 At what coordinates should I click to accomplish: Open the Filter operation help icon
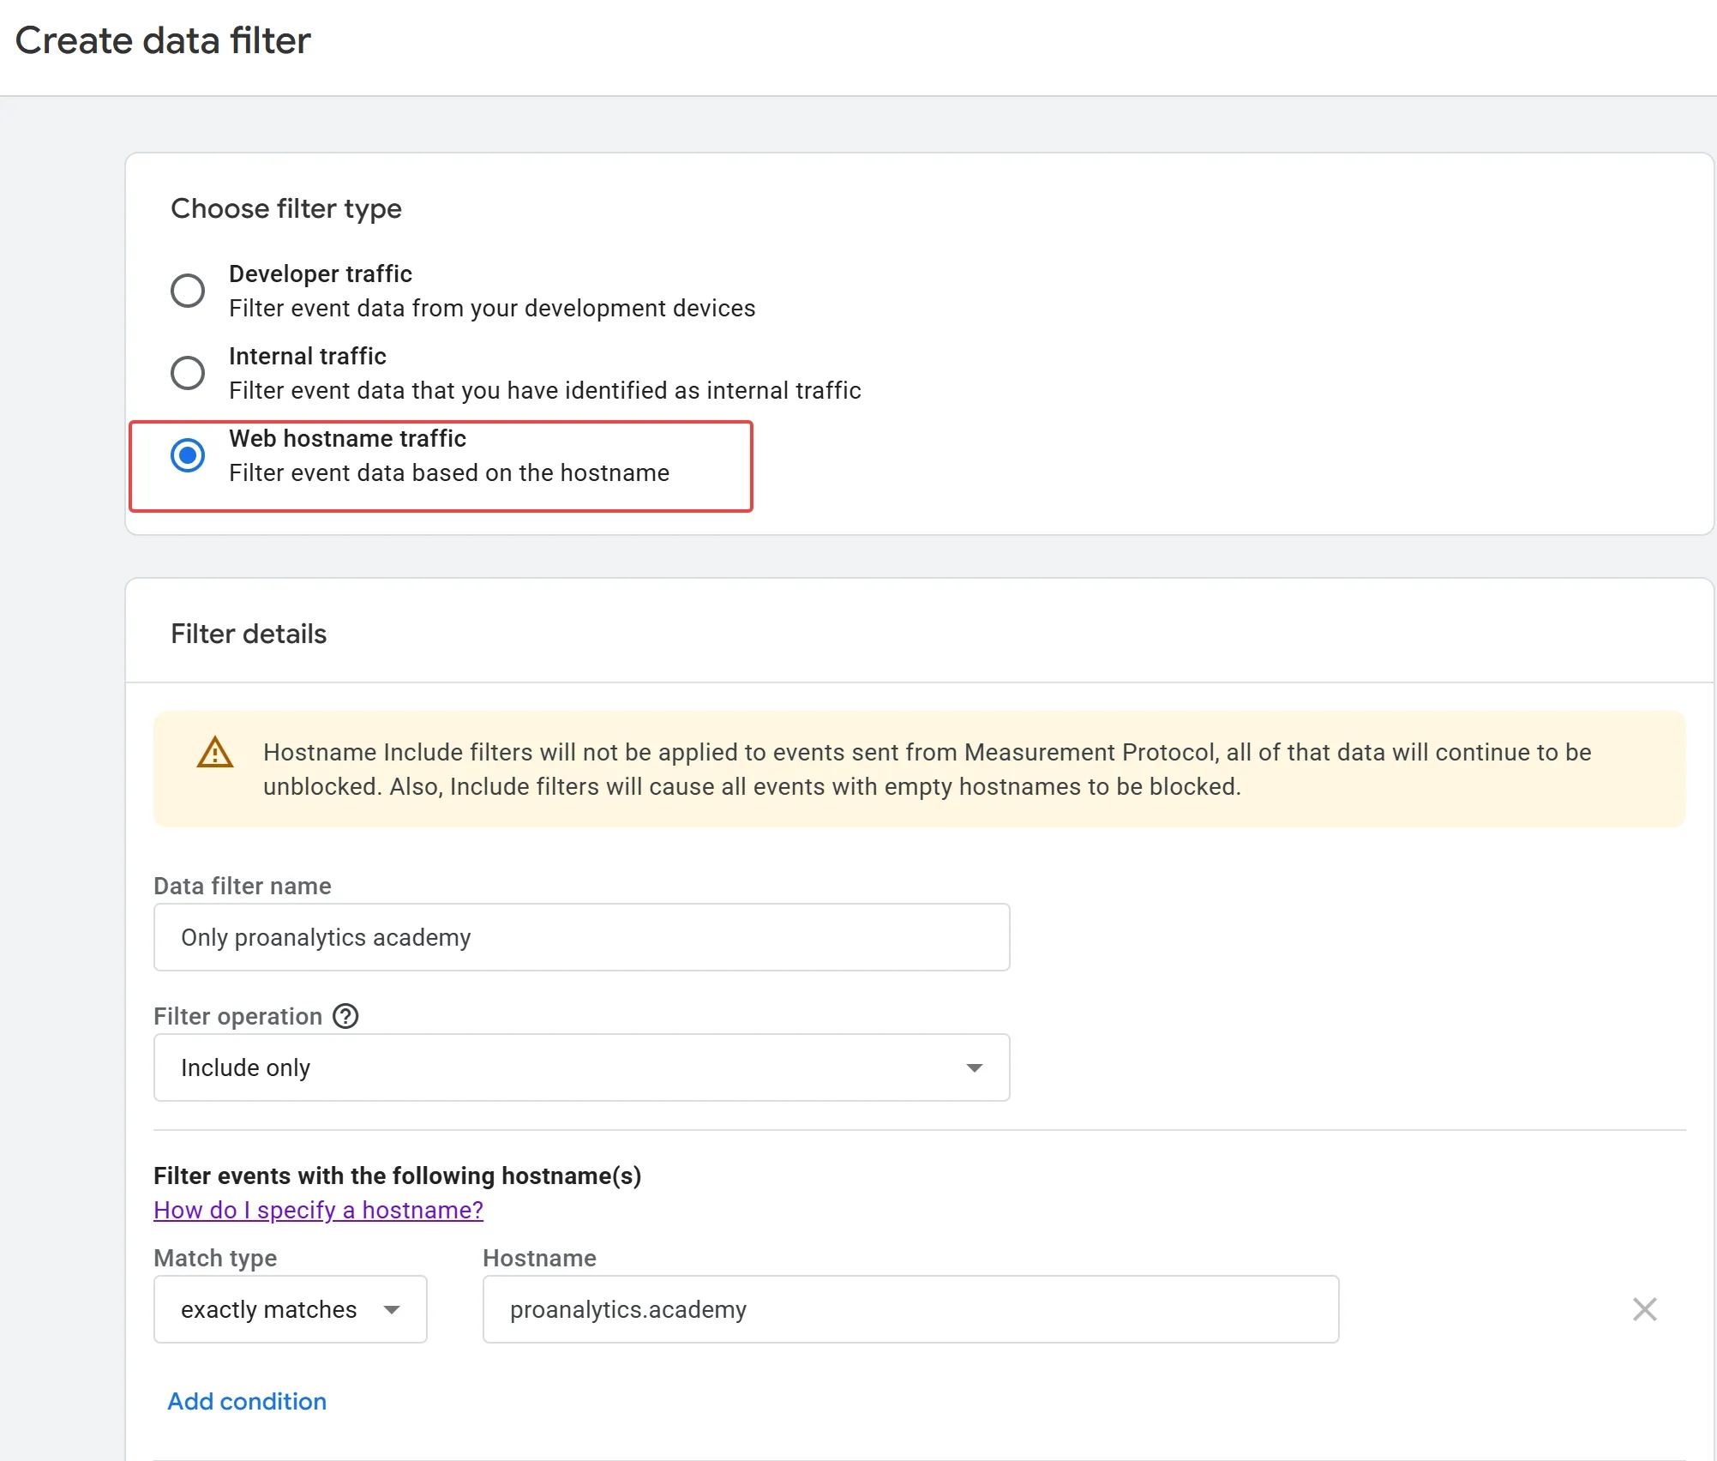point(345,1016)
